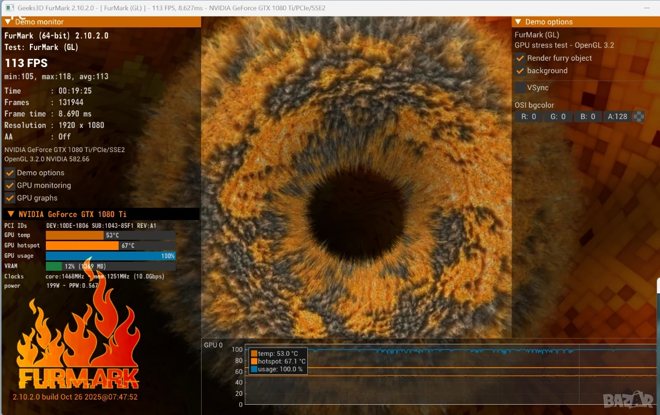Screen dimensions: 660x415
Task: Uncheck the Demo options checkbox
Action: [x=10, y=173]
